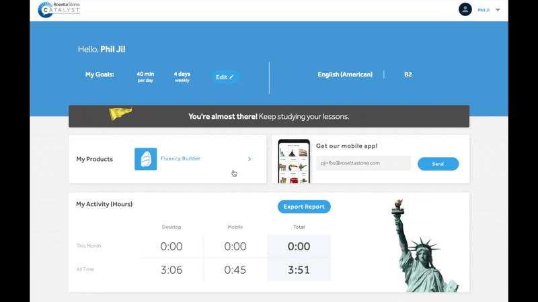Click the 4 days weekly goal
Viewport: 538px width, 302px height.
coord(182,77)
